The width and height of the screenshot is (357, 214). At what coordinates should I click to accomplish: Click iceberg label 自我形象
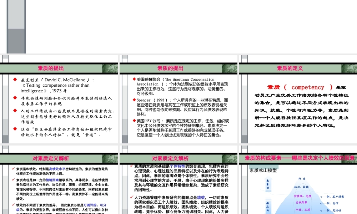(x=302, y=202)
